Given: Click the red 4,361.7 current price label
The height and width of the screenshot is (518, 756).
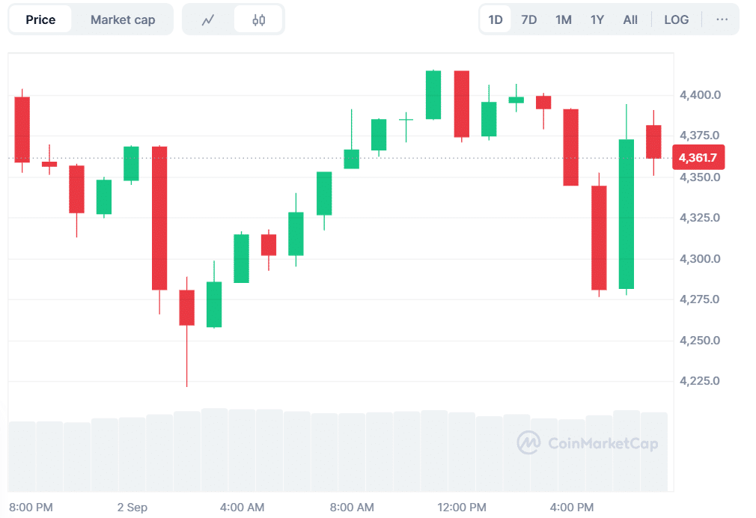Looking at the screenshot, I should click(x=698, y=158).
